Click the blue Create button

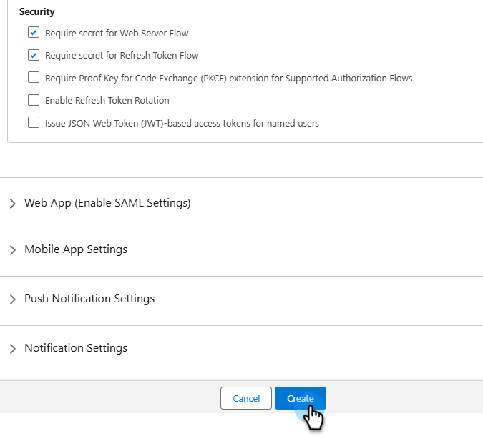300,398
